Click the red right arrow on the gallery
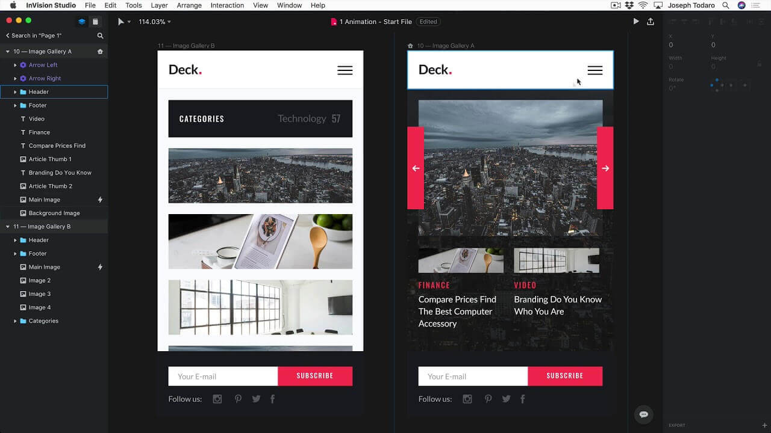The image size is (771, 433). 605,168
